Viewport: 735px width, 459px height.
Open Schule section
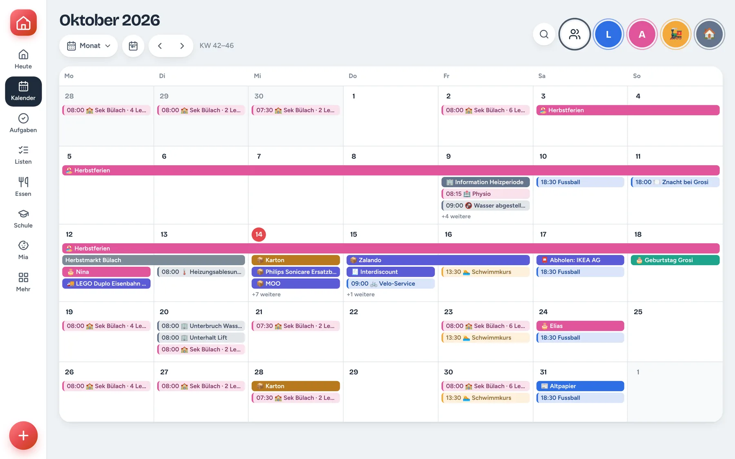pos(23,219)
